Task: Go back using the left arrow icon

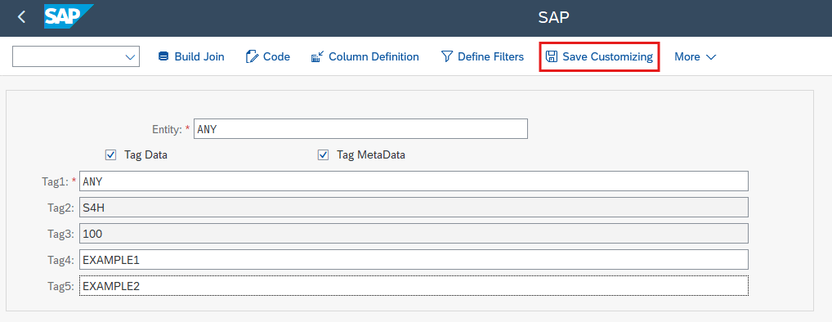Action: [21, 17]
